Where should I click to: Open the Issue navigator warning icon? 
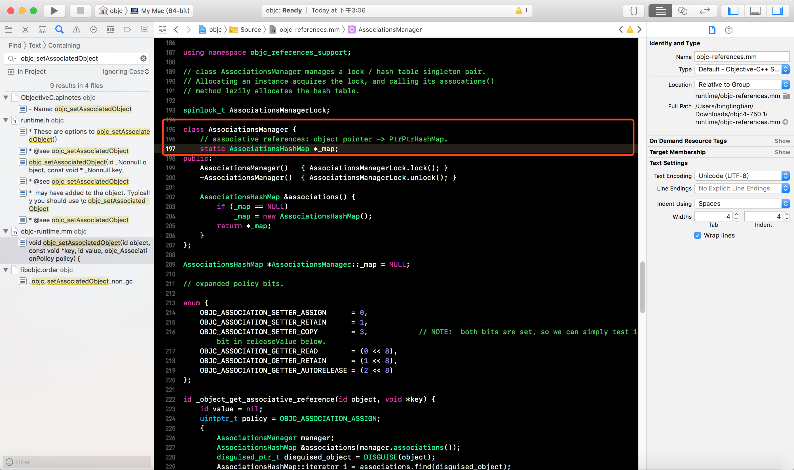76,29
